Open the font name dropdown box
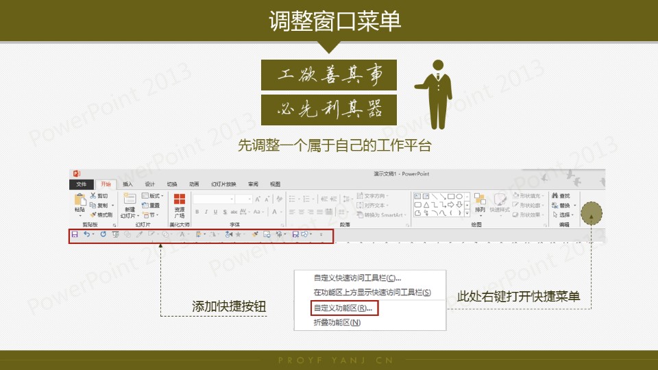Screen dimensions: 658x370 212,199
